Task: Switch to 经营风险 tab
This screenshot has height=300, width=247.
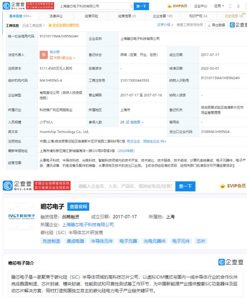Action: click(91, 16)
